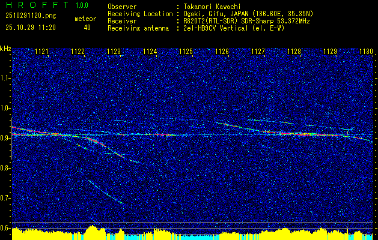The height and width of the screenshot is (240, 378).
Task: Click the 1126 time axis label
Action: (x=222, y=52)
